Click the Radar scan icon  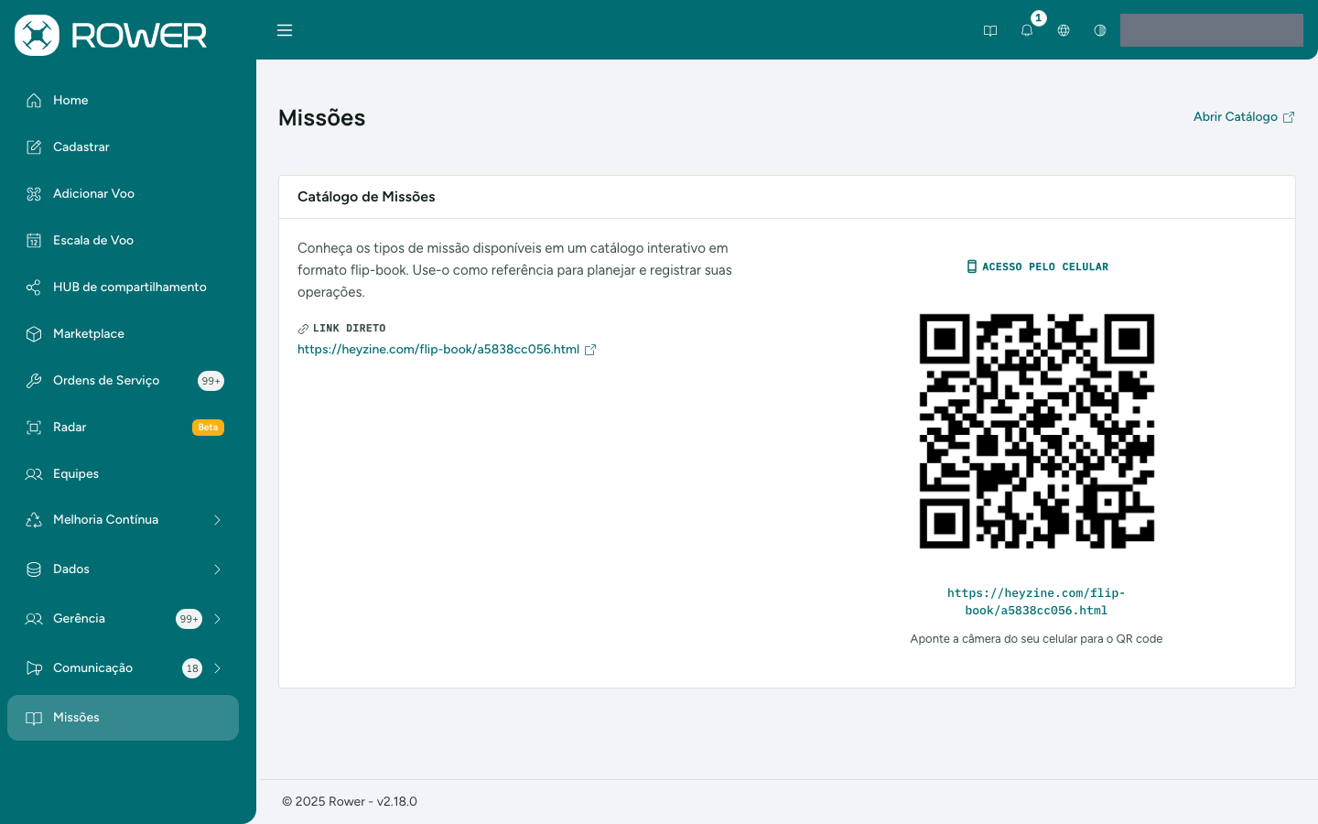click(x=34, y=427)
